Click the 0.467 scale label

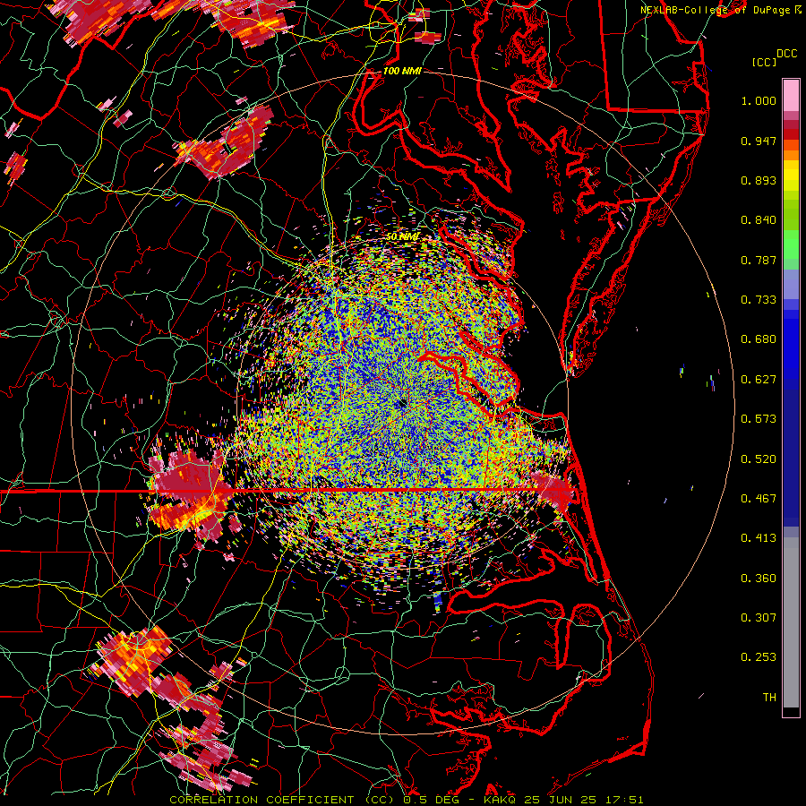click(759, 499)
